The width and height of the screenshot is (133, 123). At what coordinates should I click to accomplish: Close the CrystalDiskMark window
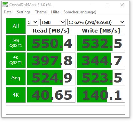pos(122,5)
